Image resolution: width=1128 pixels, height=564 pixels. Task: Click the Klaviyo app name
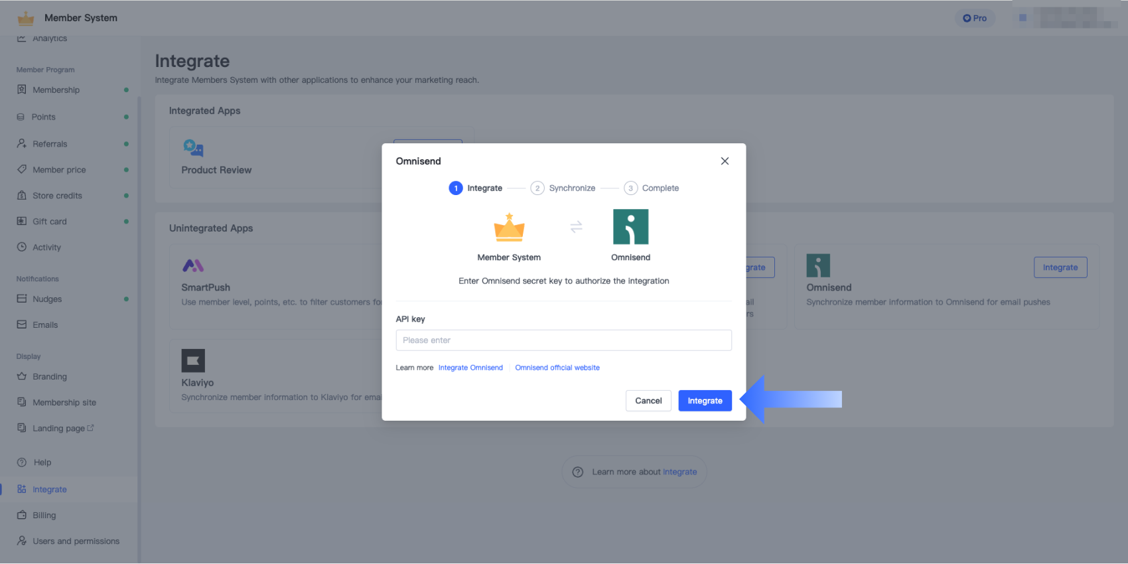coord(198,383)
